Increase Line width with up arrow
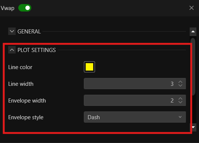199x143 pixels. [x=180, y=82]
